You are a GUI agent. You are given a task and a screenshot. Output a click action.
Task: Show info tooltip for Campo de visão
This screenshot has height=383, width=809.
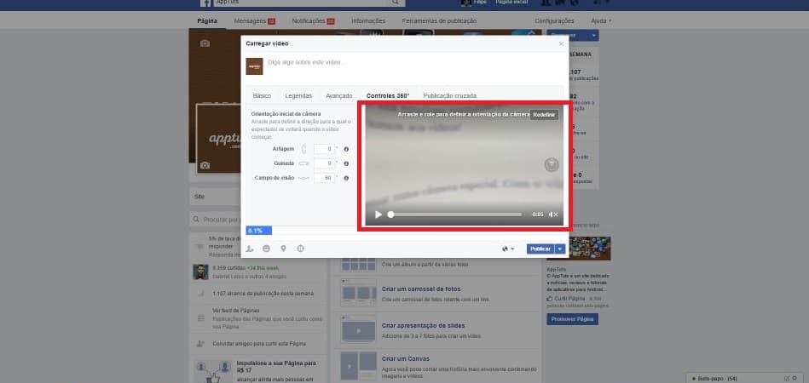pos(346,178)
